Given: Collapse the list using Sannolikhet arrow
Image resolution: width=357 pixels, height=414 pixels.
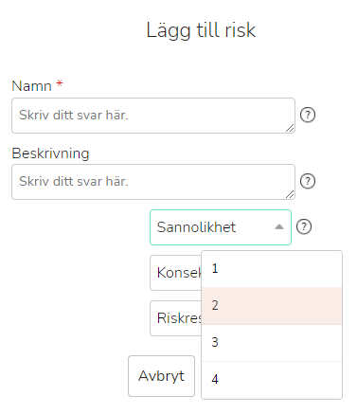Looking at the screenshot, I should click(279, 227).
